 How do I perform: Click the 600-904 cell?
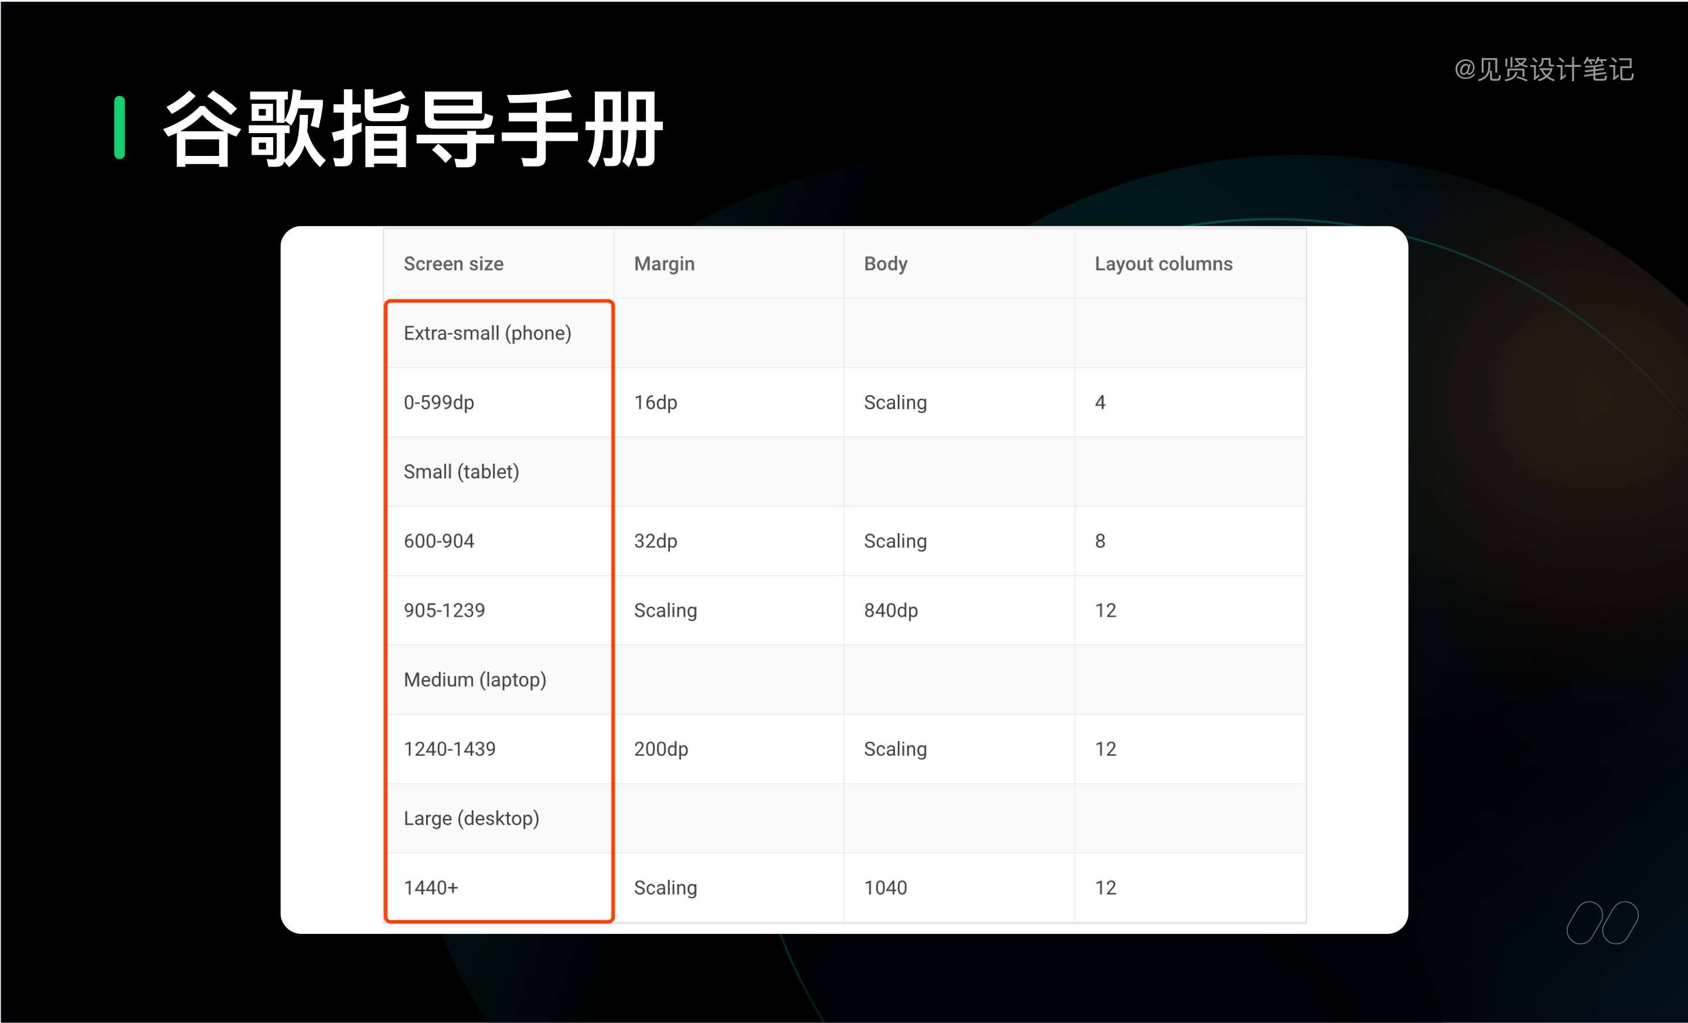pyautogui.click(x=438, y=541)
